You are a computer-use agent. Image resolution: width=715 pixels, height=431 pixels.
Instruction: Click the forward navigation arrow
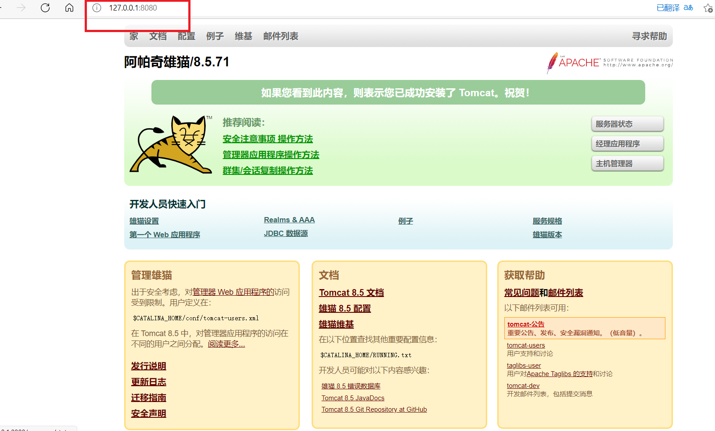click(x=21, y=8)
